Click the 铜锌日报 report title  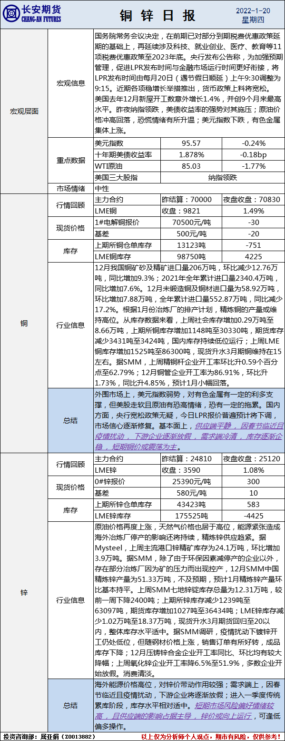[x=157, y=15]
